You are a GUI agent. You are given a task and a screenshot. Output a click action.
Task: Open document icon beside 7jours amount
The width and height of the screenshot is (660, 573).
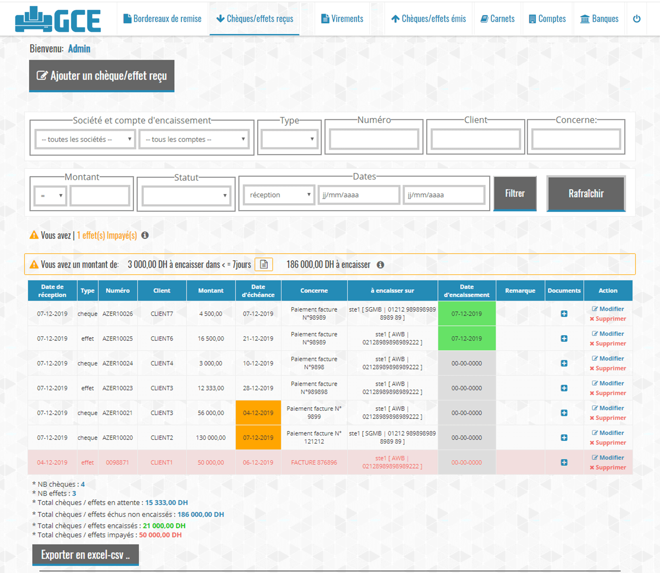tap(264, 265)
